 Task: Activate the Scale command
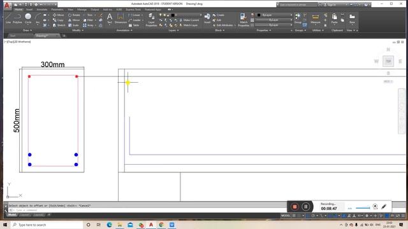point(74,25)
